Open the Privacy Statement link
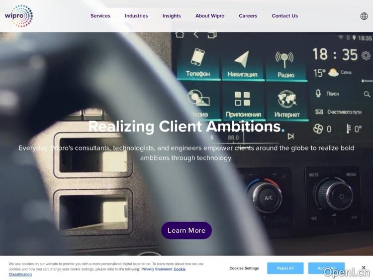Image resolution: width=373 pixels, height=280 pixels. coord(157,269)
